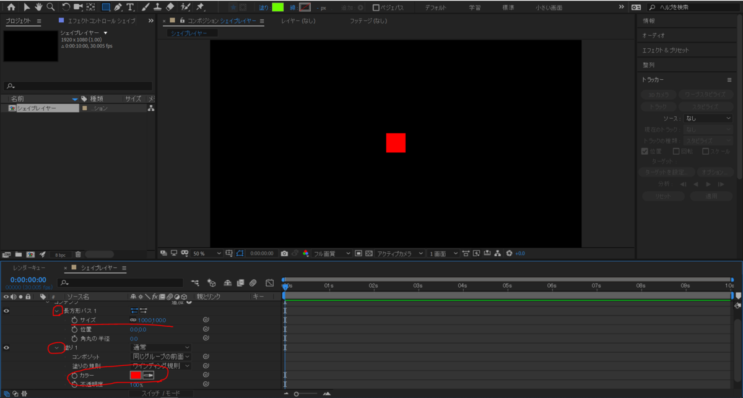Click the motion blur enable icon in timeline
This screenshot has height=398, width=743.
pyautogui.click(x=253, y=283)
